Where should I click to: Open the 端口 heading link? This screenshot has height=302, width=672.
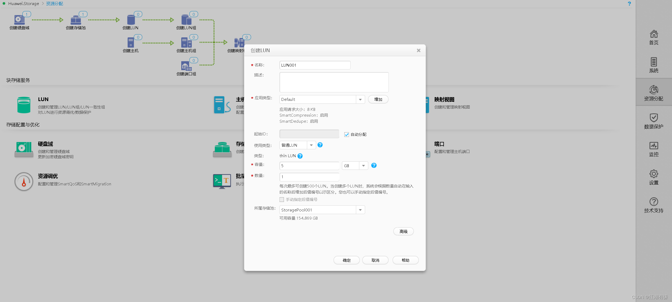coord(439,144)
